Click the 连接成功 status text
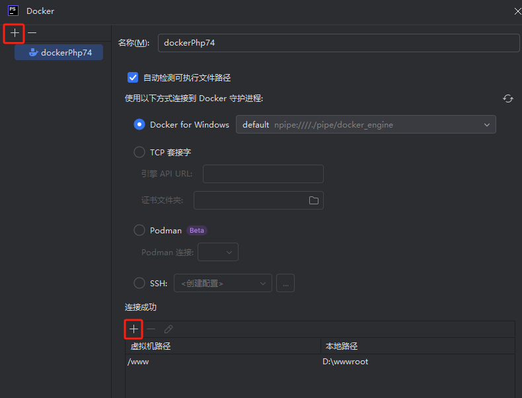The height and width of the screenshot is (398, 522). click(x=141, y=307)
